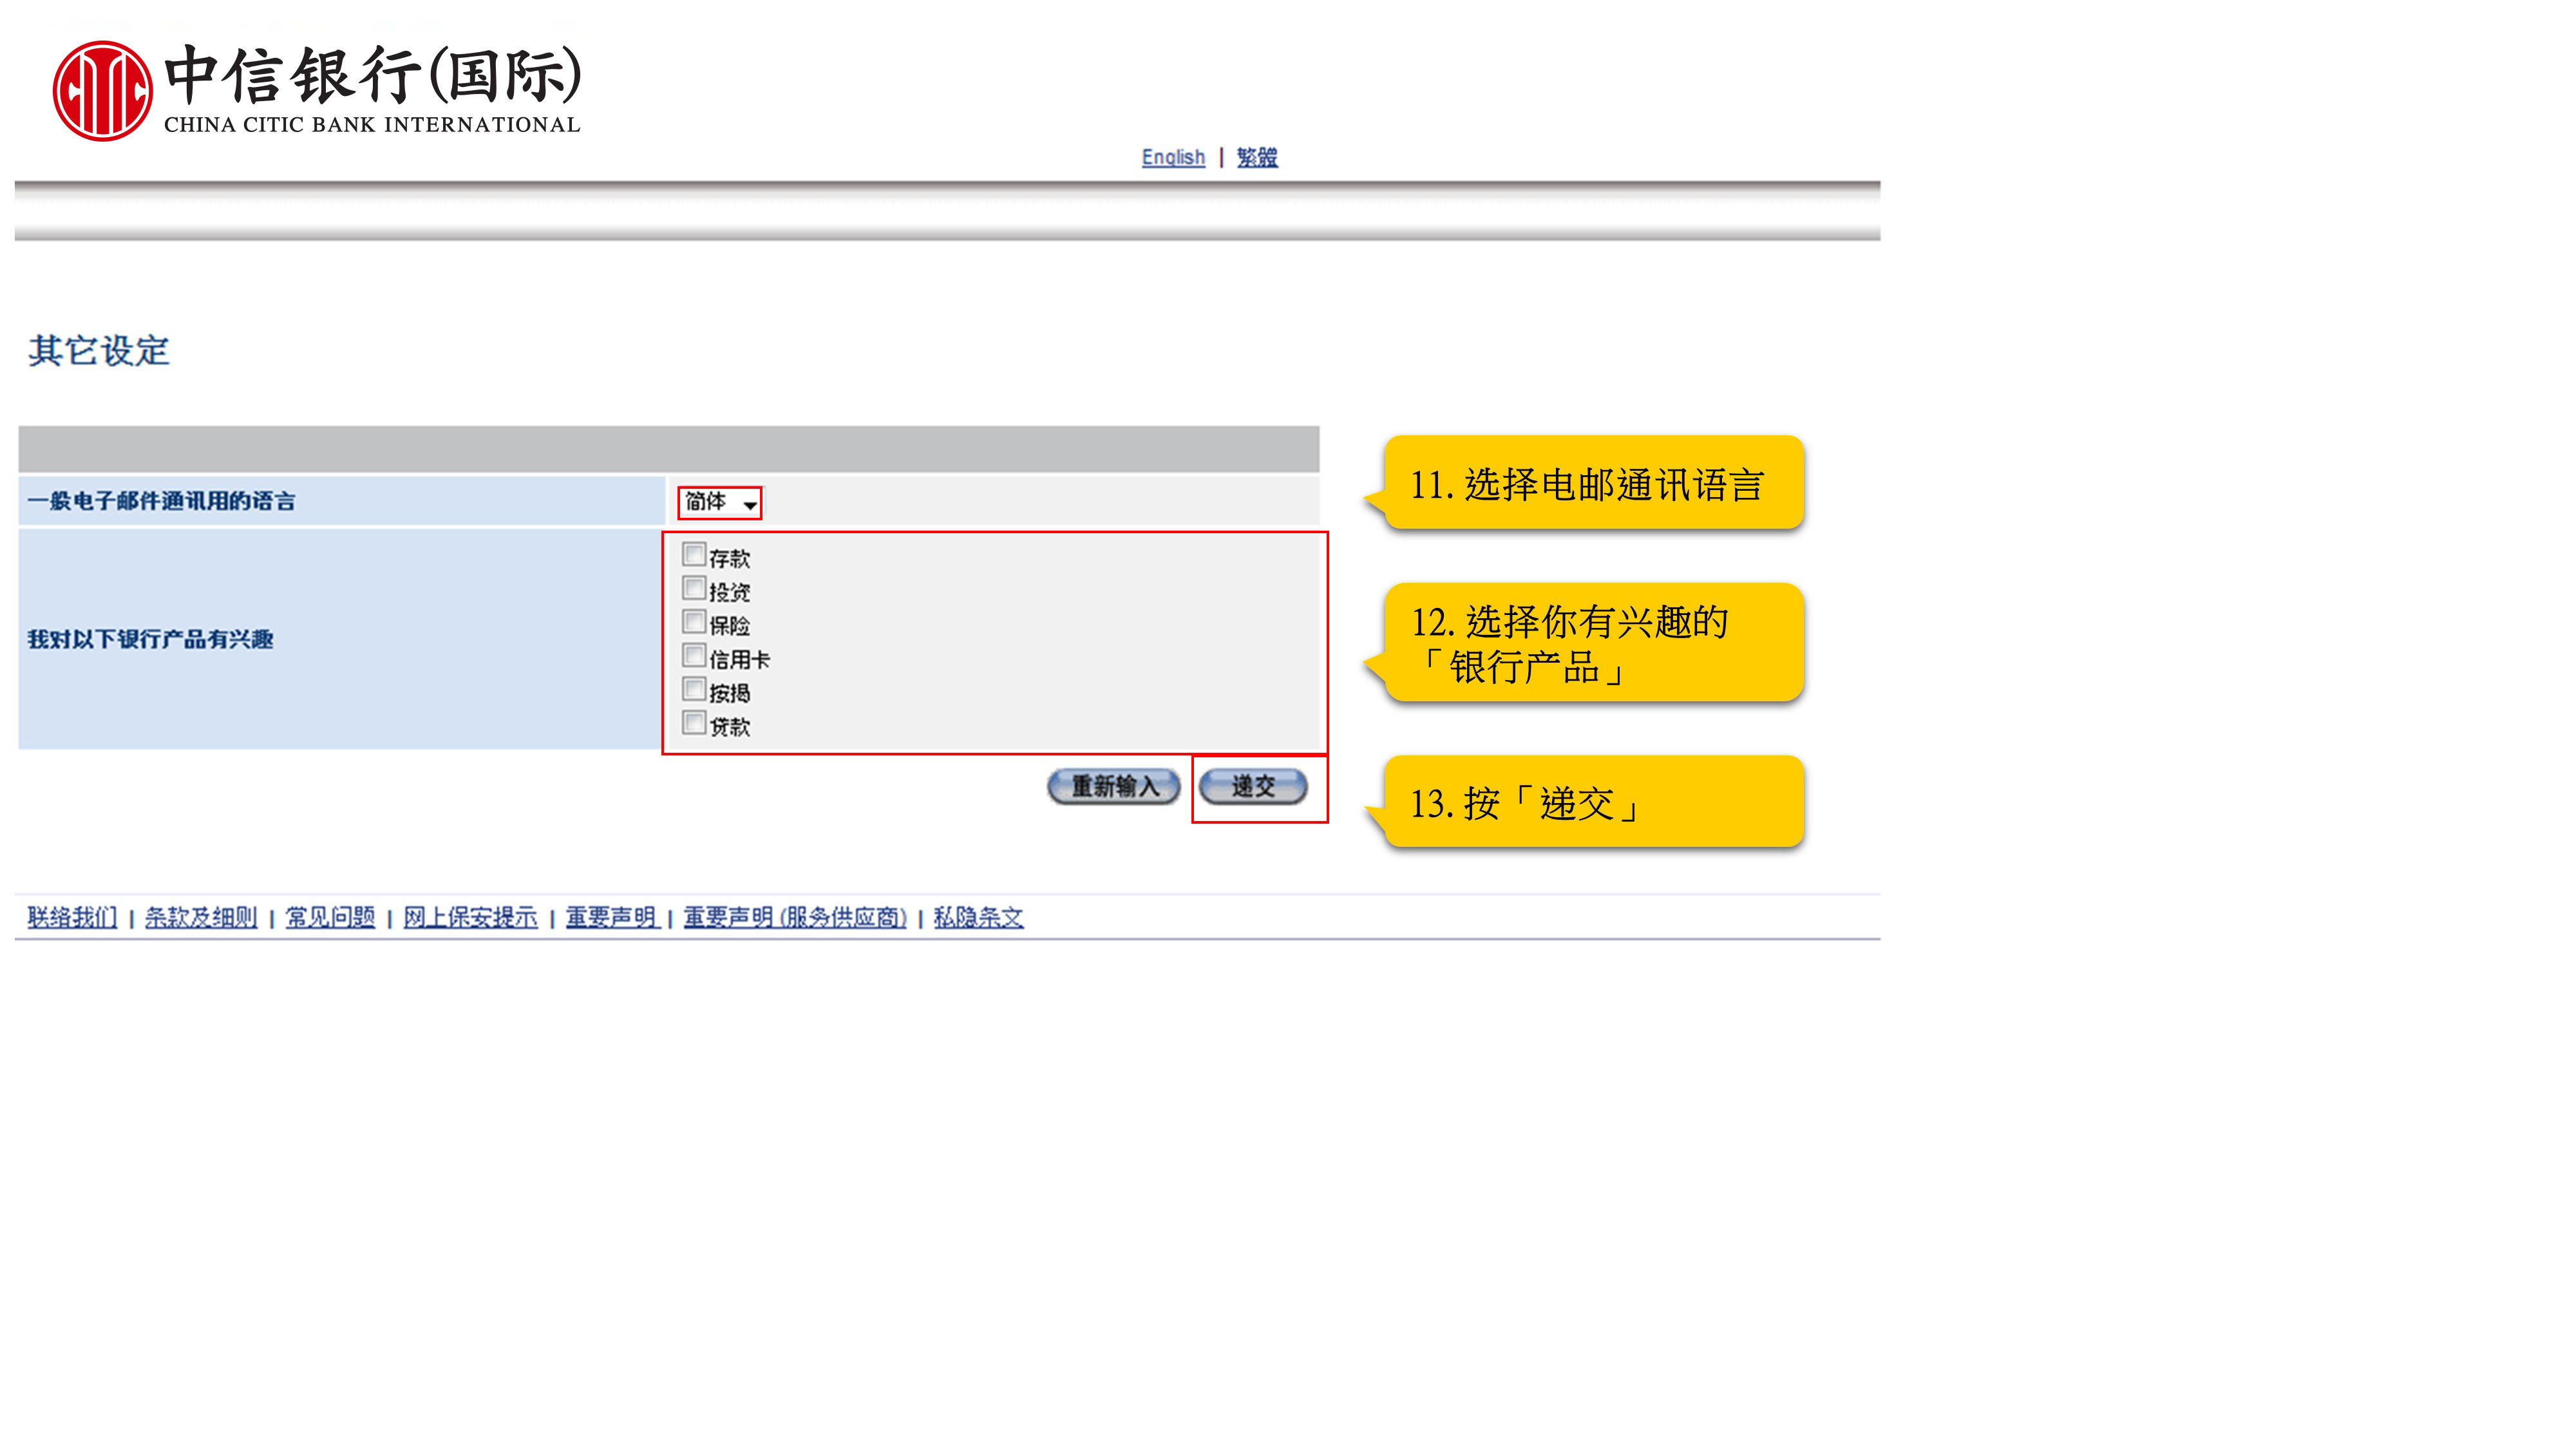Open 常见问题 FAQ page

coord(329,916)
